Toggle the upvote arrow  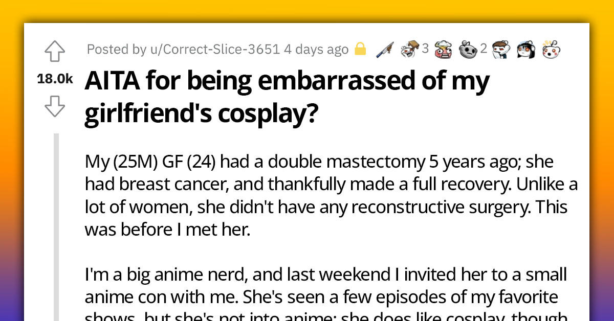55,51
